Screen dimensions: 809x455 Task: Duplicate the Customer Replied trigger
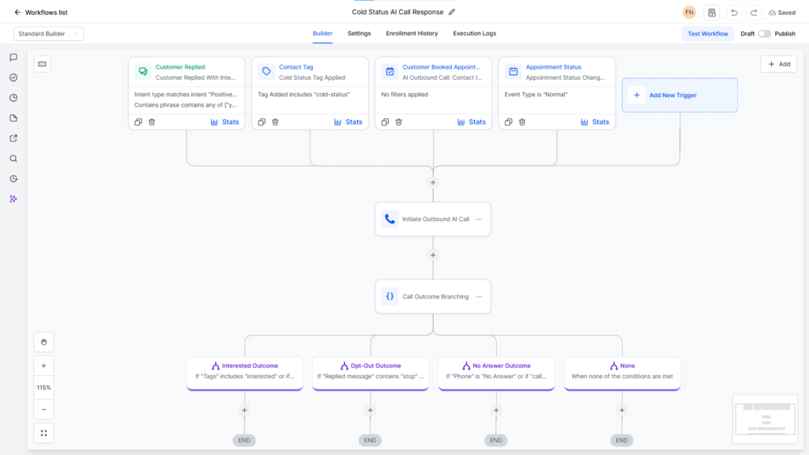click(138, 122)
